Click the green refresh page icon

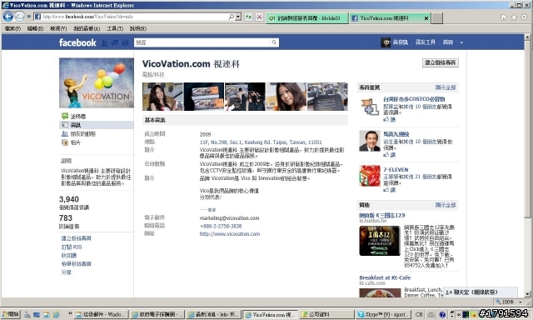[x=248, y=17]
